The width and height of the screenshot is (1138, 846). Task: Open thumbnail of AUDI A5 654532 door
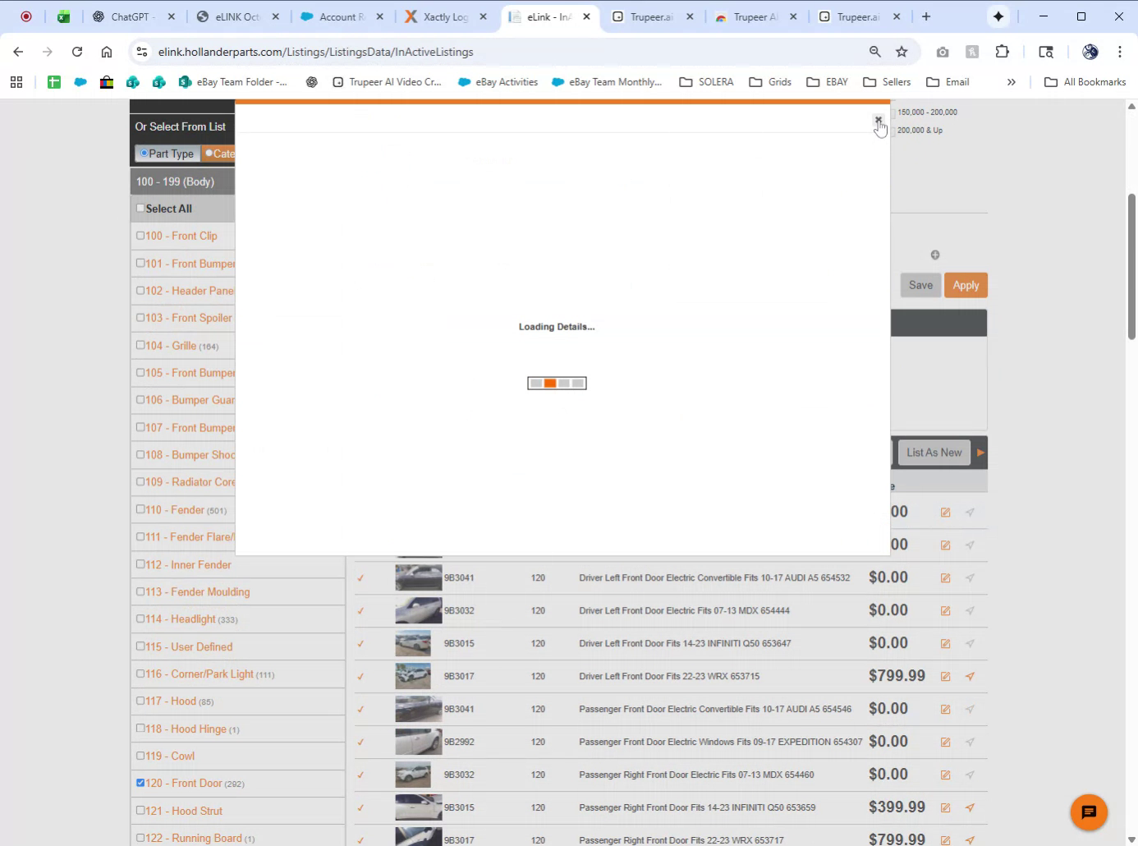click(418, 577)
